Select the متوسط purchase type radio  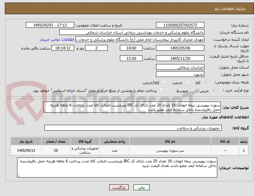(193, 90)
